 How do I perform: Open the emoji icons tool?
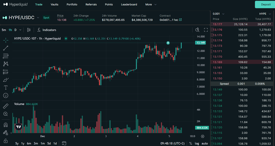point(6,95)
